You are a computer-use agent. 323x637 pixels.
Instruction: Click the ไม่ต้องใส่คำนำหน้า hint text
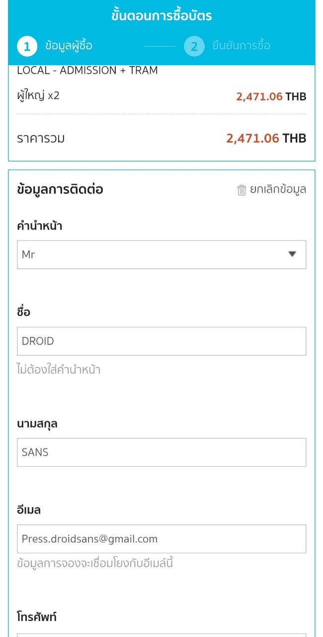pos(59,370)
